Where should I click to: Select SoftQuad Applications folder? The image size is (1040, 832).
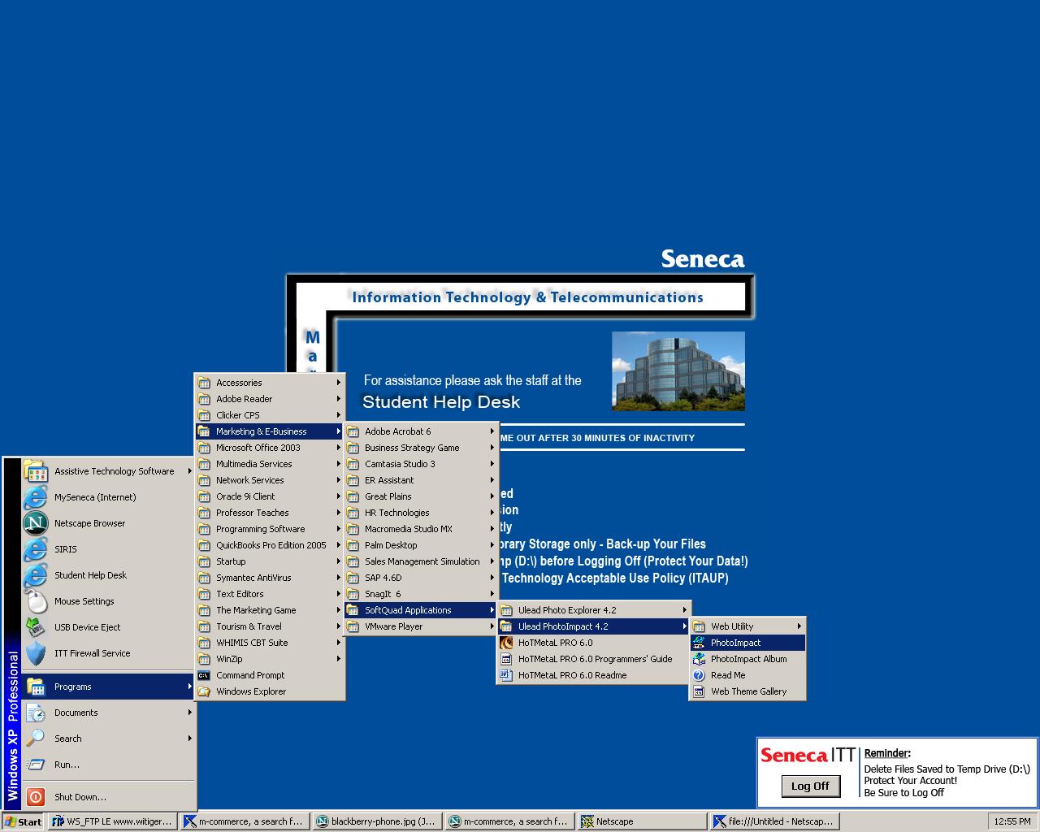pos(421,610)
